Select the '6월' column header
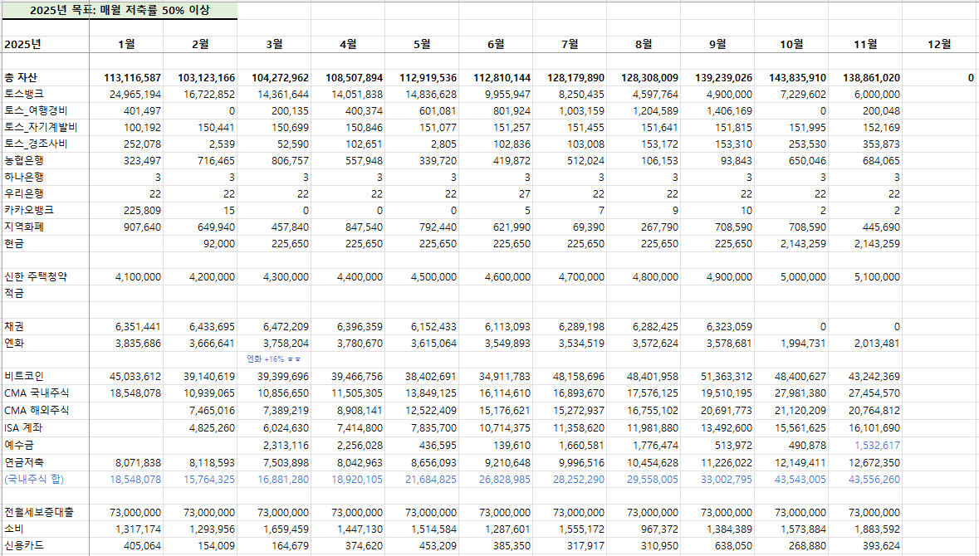This screenshot has height=556, width=979. (x=496, y=44)
